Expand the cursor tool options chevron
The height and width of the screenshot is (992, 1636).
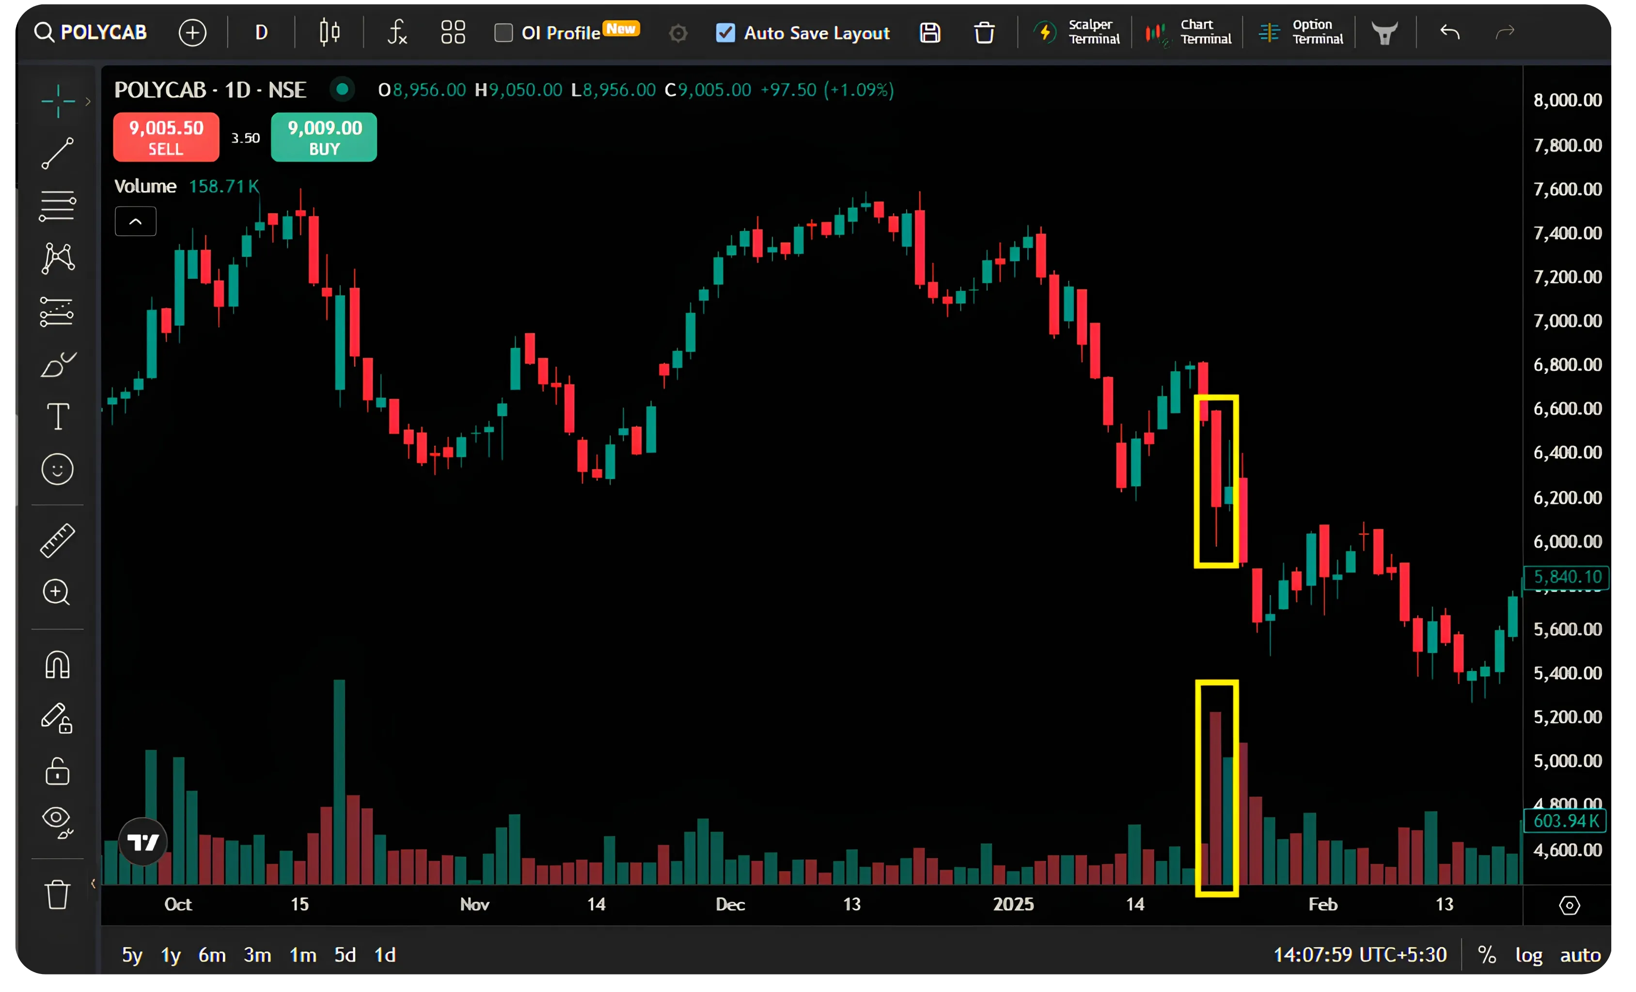[x=88, y=102]
